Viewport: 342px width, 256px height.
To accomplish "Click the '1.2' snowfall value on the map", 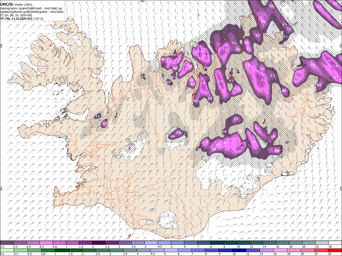I will pyautogui.click(x=220, y=82).
